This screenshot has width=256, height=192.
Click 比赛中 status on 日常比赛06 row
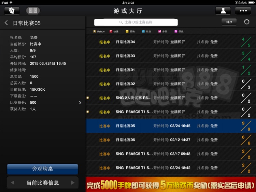(x=105, y=140)
